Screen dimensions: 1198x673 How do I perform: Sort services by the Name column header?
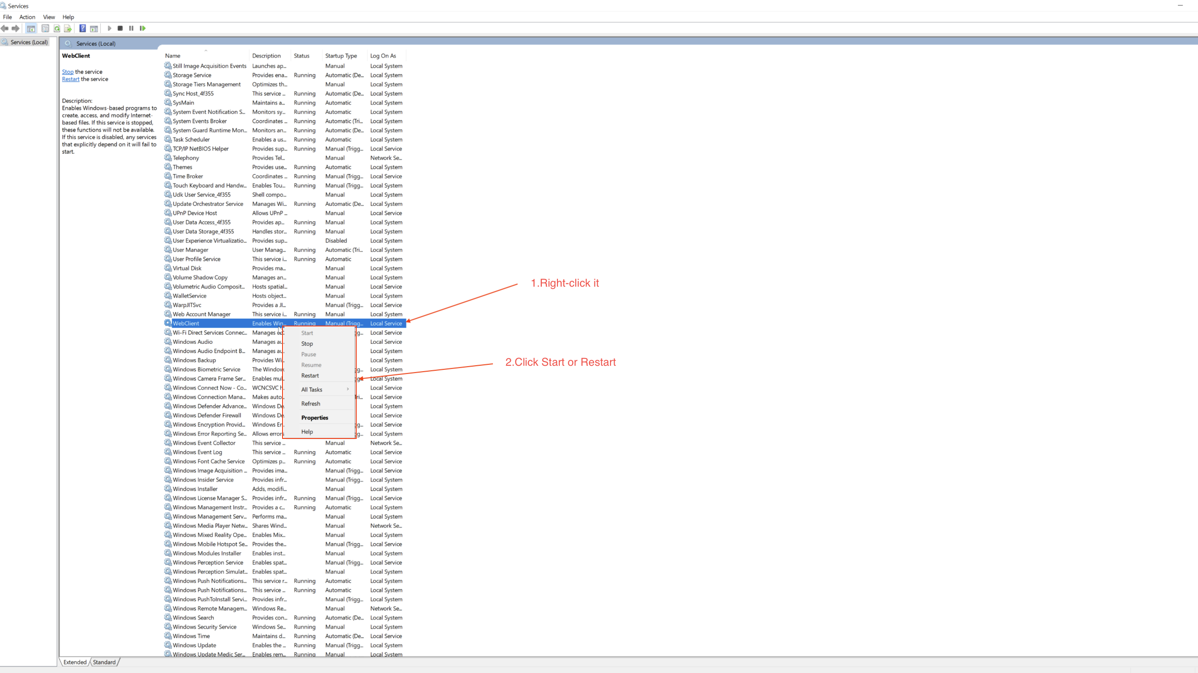pyautogui.click(x=172, y=56)
